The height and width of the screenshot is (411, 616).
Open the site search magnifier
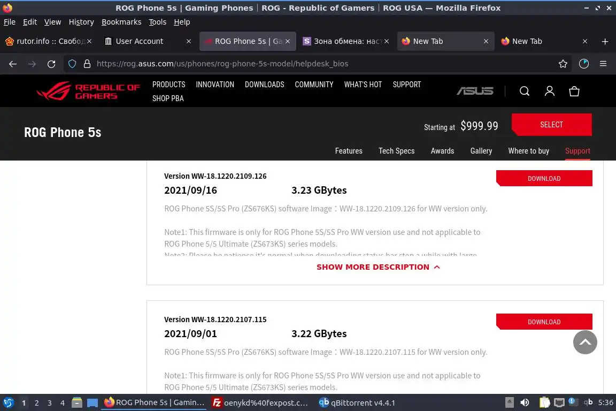click(x=525, y=92)
